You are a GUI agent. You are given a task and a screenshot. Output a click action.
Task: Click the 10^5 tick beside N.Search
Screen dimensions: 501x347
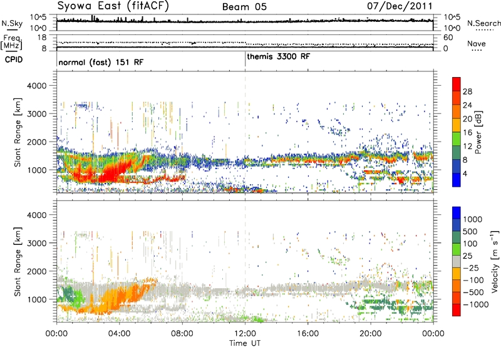[x=452, y=17]
